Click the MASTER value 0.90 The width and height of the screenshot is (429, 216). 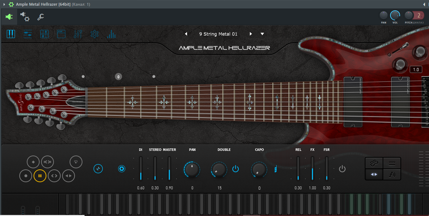pyautogui.click(x=169, y=188)
